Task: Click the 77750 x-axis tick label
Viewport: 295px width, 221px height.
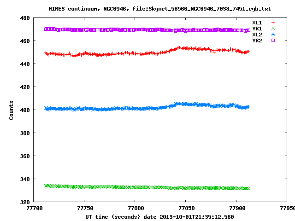Action: pos(85,208)
